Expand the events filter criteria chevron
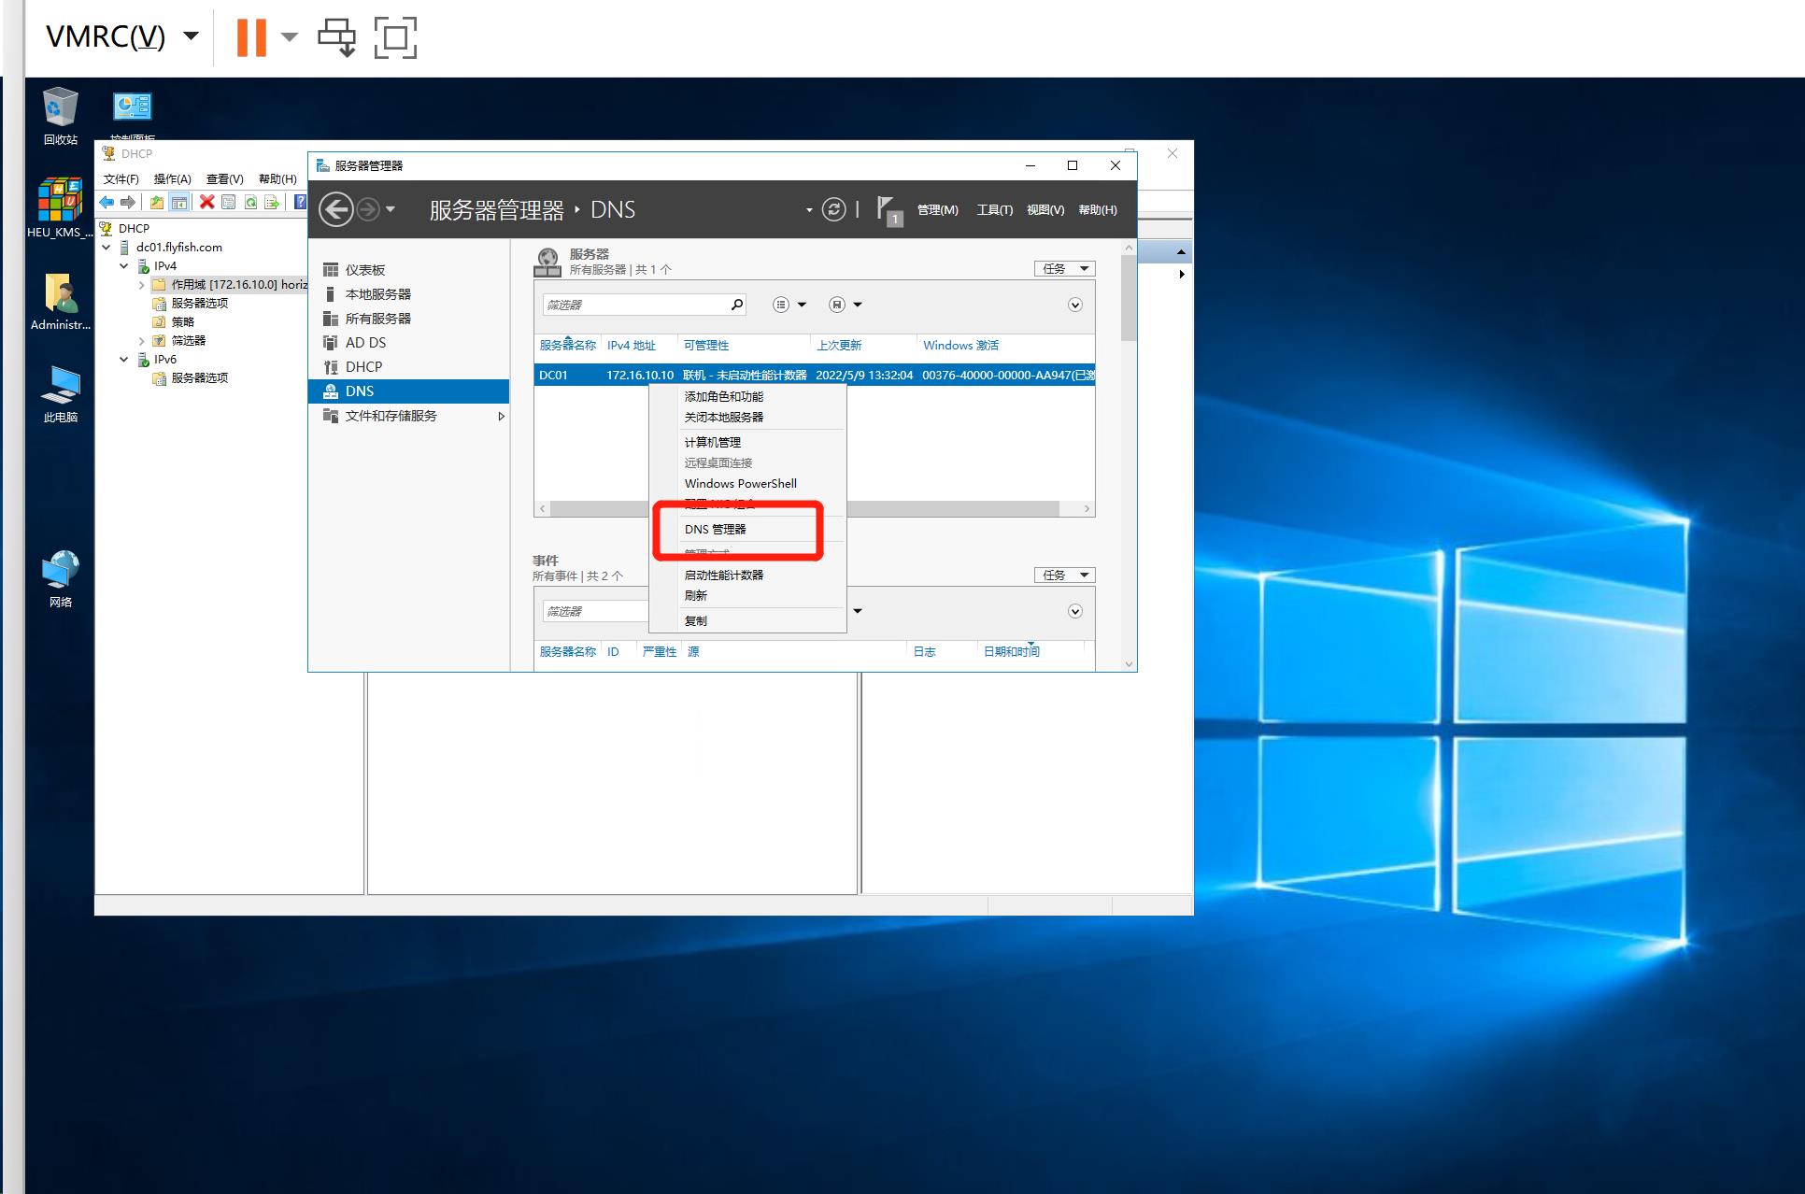The height and width of the screenshot is (1194, 1805). point(1075,611)
